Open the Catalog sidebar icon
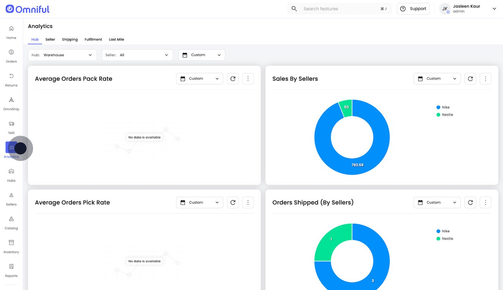Image resolution: width=503 pixels, height=290 pixels. point(11,219)
